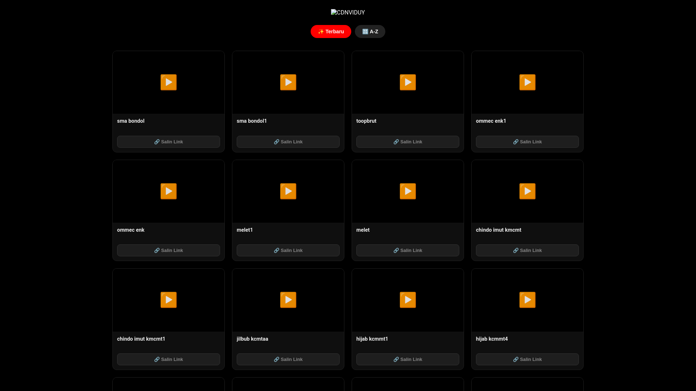Play the "hijab kcmmt4" video

point(527,300)
